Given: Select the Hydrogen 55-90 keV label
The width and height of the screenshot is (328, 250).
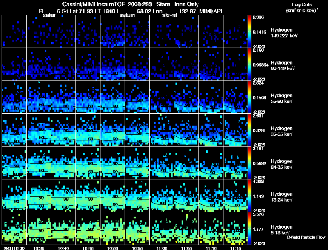Looking at the screenshot, I should (282, 99).
